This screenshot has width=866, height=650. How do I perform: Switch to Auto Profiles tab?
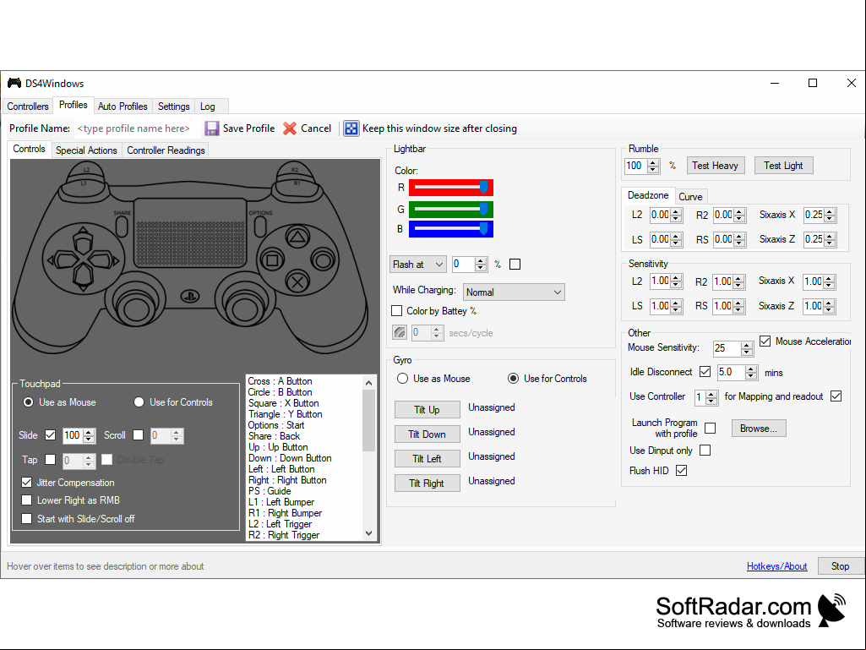tap(123, 107)
